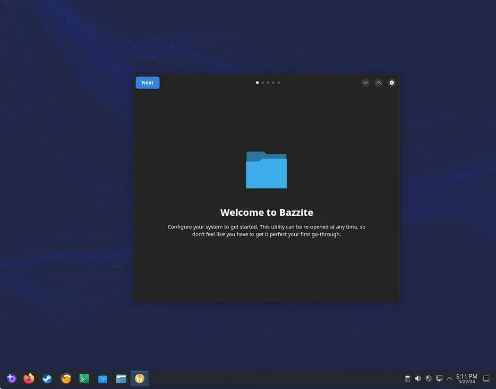Open Steam from the taskbar

[x=47, y=378]
